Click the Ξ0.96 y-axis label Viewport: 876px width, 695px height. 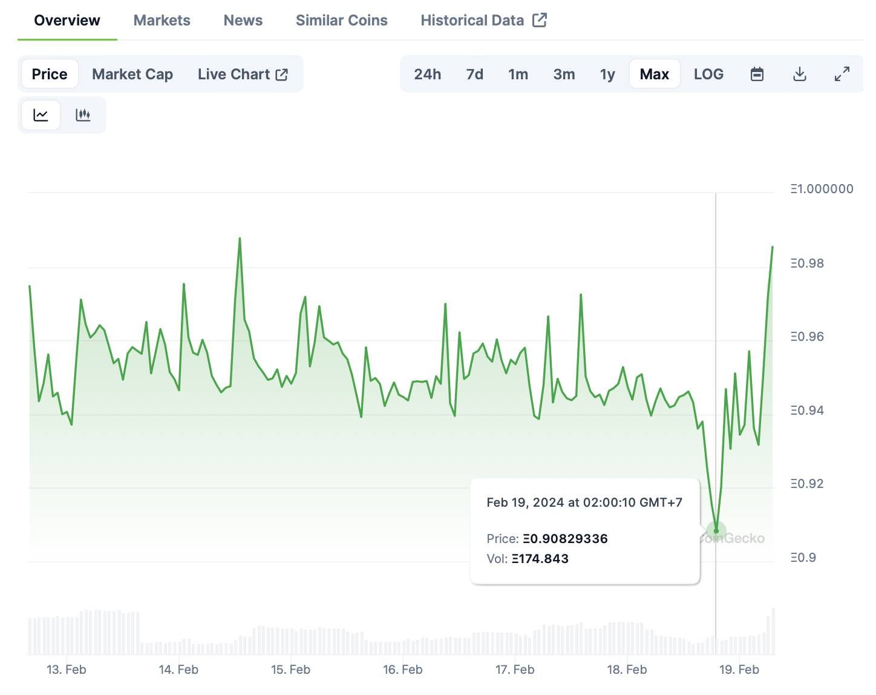click(807, 337)
